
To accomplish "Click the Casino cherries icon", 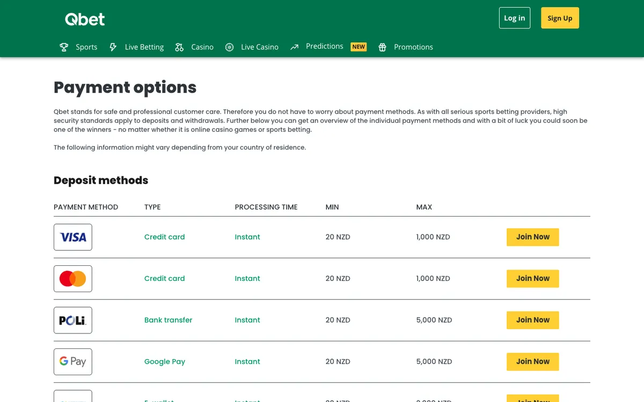I will 179,47.
